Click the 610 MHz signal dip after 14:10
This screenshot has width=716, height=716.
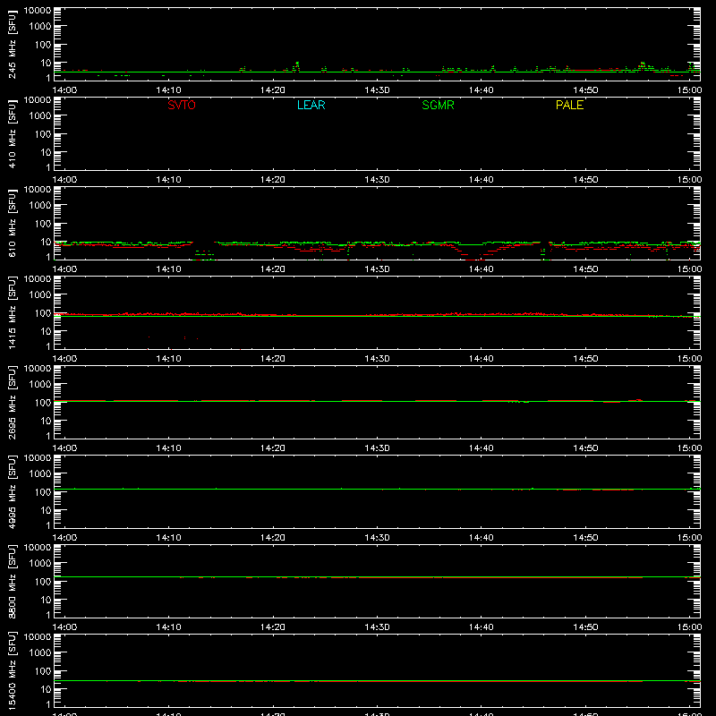pyautogui.click(x=204, y=254)
